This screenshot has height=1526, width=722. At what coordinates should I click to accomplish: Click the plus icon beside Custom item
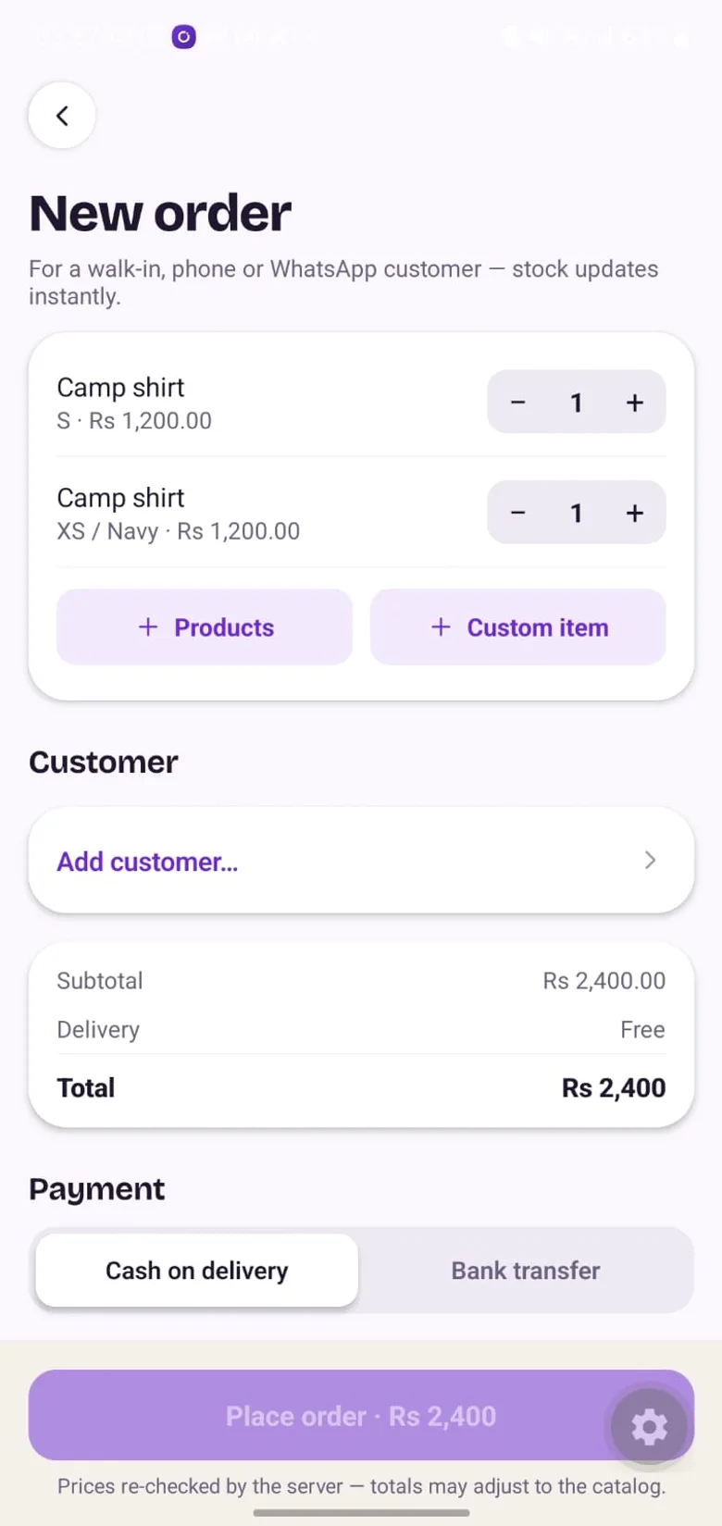pos(441,627)
